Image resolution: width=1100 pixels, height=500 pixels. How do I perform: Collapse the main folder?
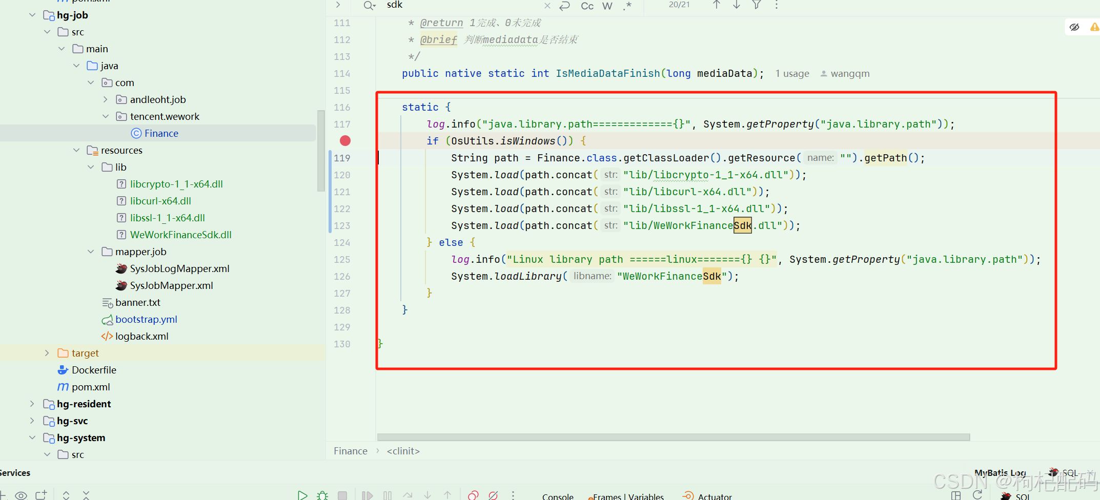62,49
